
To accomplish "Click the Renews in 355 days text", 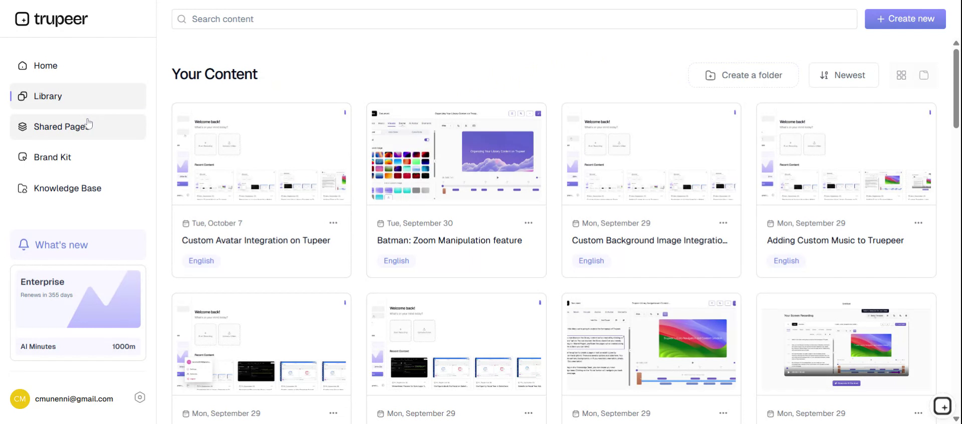I will click(47, 295).
